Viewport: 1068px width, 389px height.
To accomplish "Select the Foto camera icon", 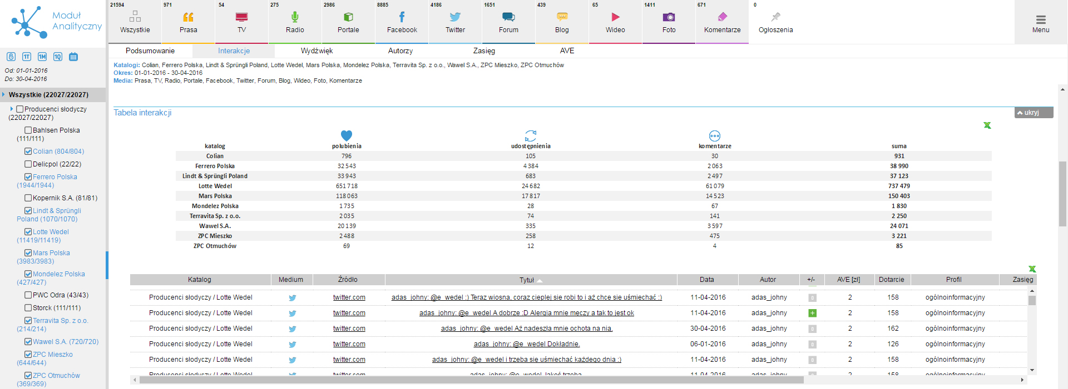I will click(669, 17).
